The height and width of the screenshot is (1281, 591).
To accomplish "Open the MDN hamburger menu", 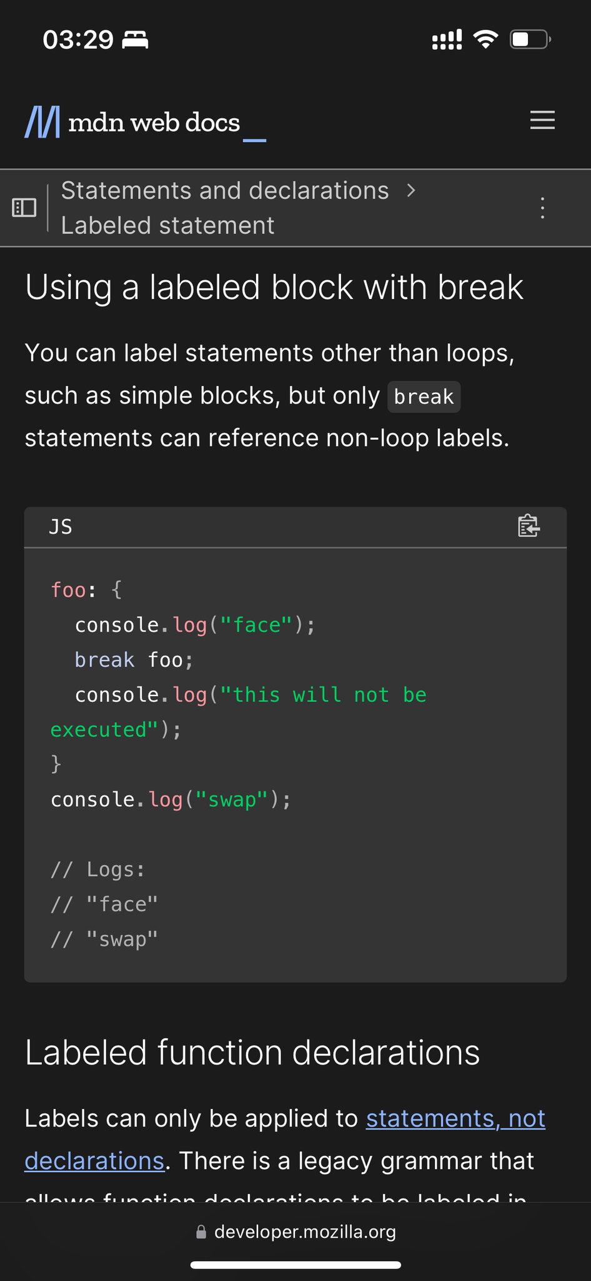I will [542, 120].
